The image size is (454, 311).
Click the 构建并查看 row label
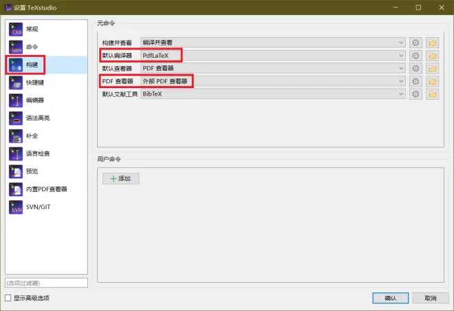(x=117, y=43)
